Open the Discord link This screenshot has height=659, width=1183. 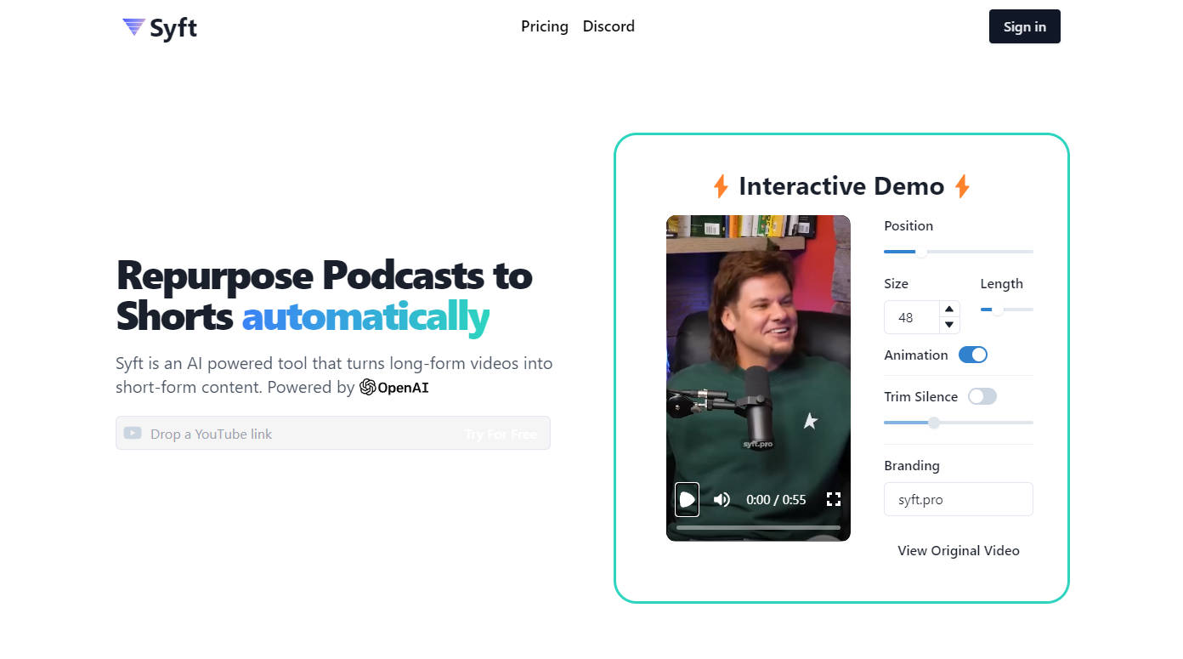tap(608, 26)
